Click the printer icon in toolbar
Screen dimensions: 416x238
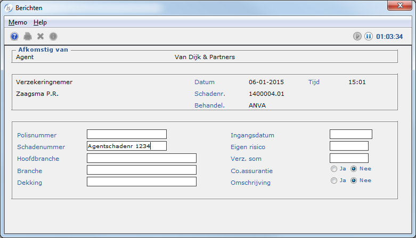(x=28, y=36)
